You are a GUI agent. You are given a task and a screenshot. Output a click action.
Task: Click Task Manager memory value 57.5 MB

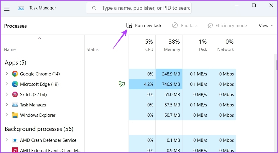click(172, 105)
